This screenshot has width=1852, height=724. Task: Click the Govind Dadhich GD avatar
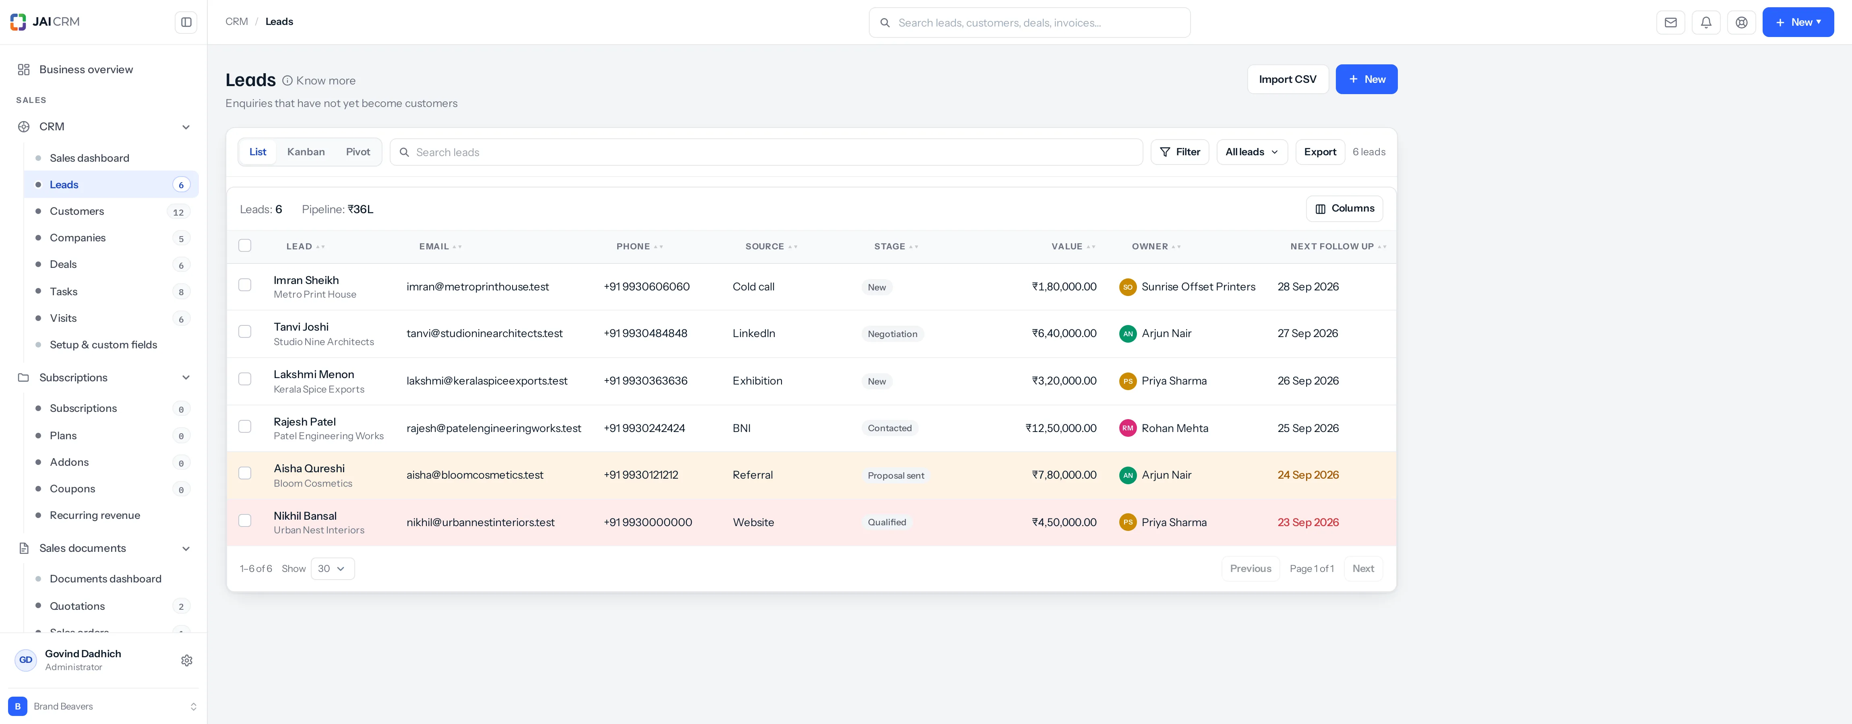click(x=26, y=660)
